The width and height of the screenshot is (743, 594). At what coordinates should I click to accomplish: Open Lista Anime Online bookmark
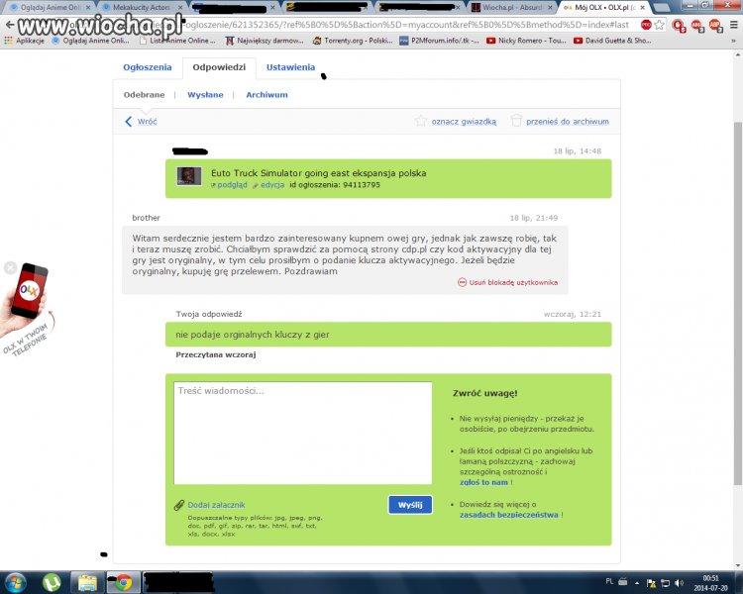[177, 41]
